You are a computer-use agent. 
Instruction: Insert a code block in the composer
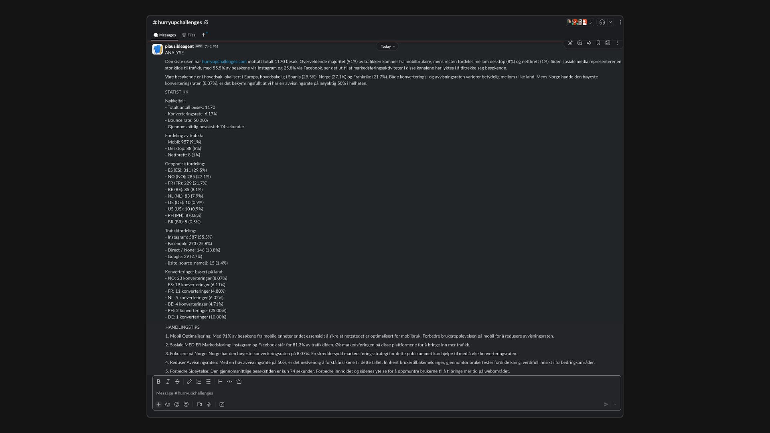[239, 382]
